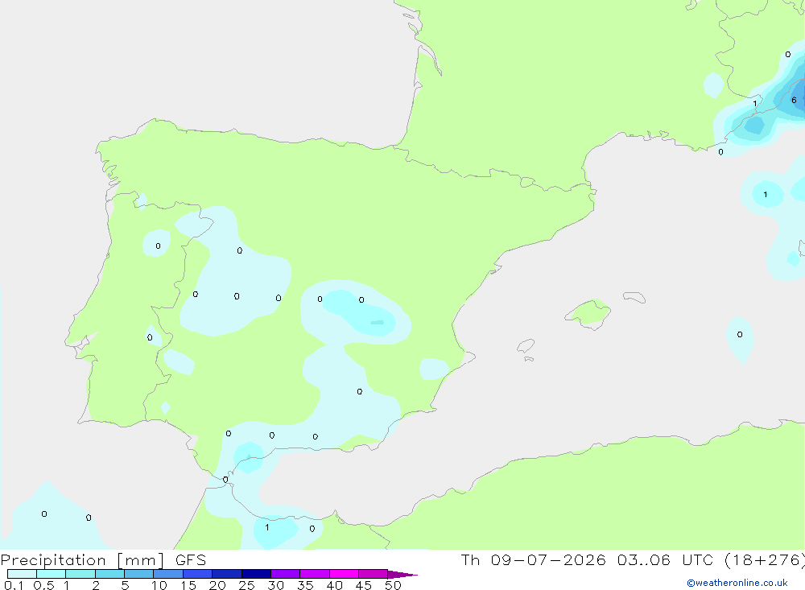
Task: Click the legend swatch between 1 and 2
Action: [x=80, y=574]
